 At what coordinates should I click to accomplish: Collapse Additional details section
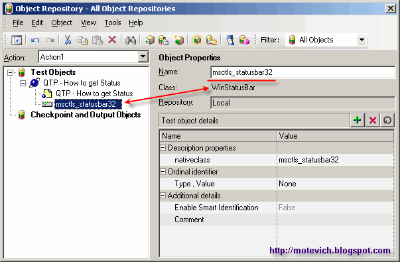pos(163,196)
